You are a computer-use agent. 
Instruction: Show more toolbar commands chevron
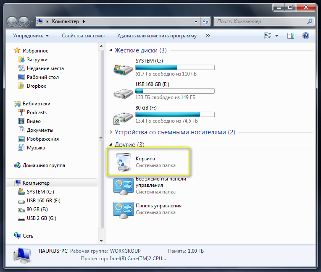[x=208, y=35]
